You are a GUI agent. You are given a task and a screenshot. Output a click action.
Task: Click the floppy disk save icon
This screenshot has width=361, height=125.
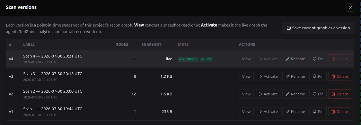[x=289, y=28]
